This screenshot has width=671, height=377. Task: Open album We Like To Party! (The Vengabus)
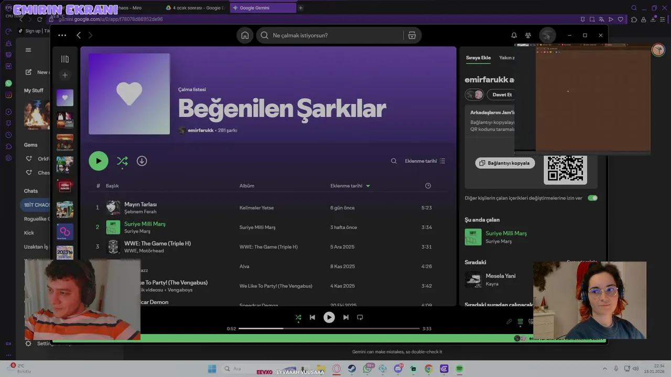click(x=276, y=286)
